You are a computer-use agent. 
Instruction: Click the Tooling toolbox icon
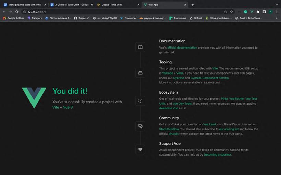140,73
